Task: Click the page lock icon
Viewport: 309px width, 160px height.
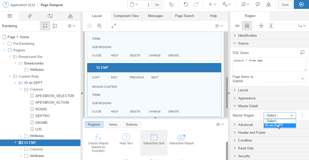Action: tap(171, 5)
